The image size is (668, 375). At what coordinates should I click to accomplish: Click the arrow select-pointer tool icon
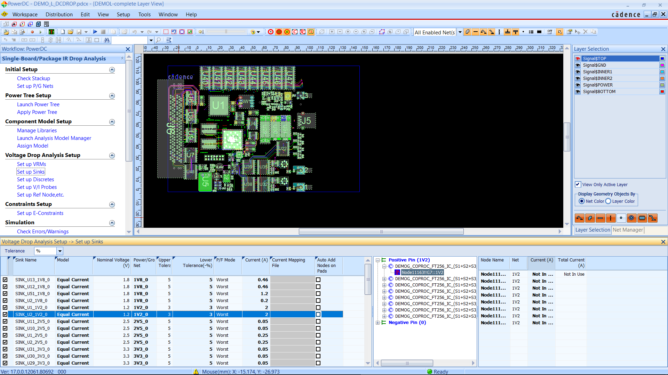tap(559, 32)
